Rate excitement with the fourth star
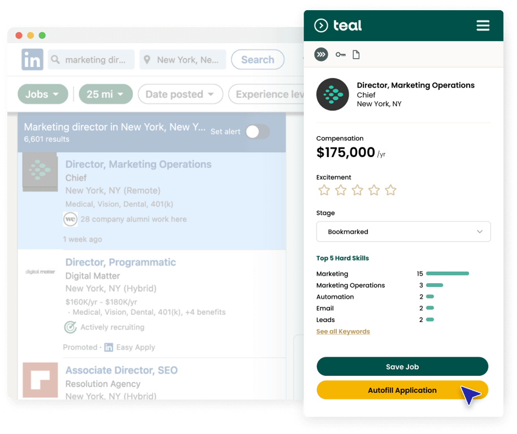Viewport: 517px width, 434px height. 374,190
